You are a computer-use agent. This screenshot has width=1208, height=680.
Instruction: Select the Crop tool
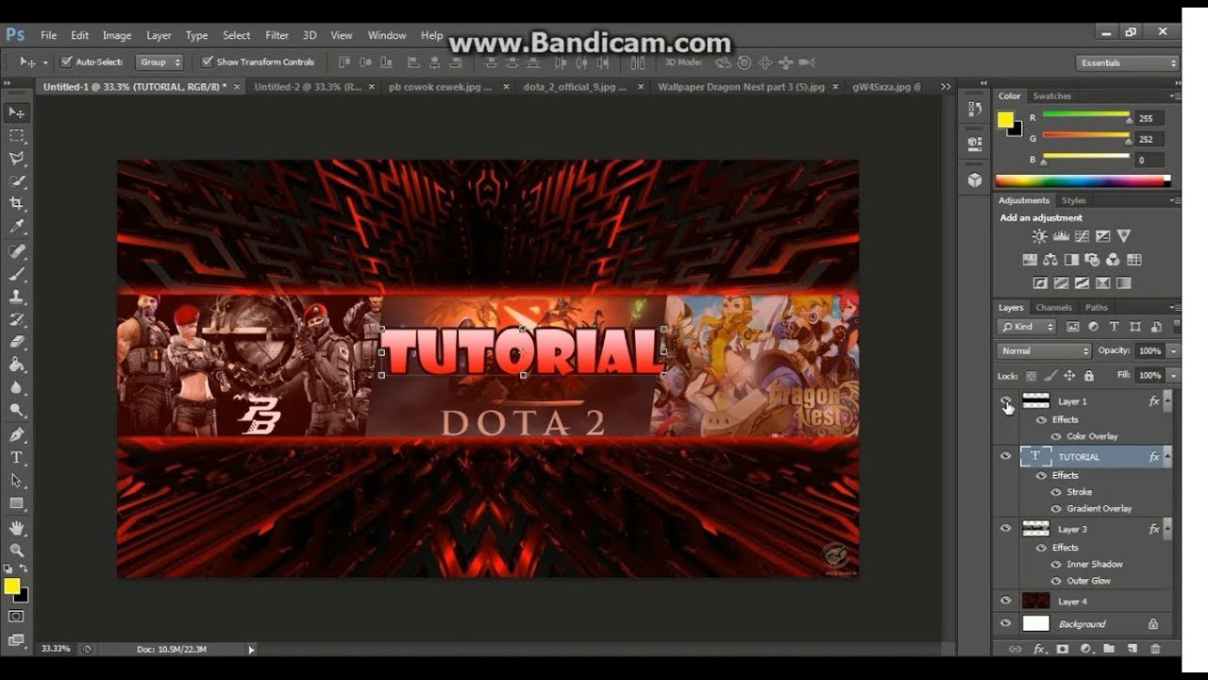click(x=16, y=204)
